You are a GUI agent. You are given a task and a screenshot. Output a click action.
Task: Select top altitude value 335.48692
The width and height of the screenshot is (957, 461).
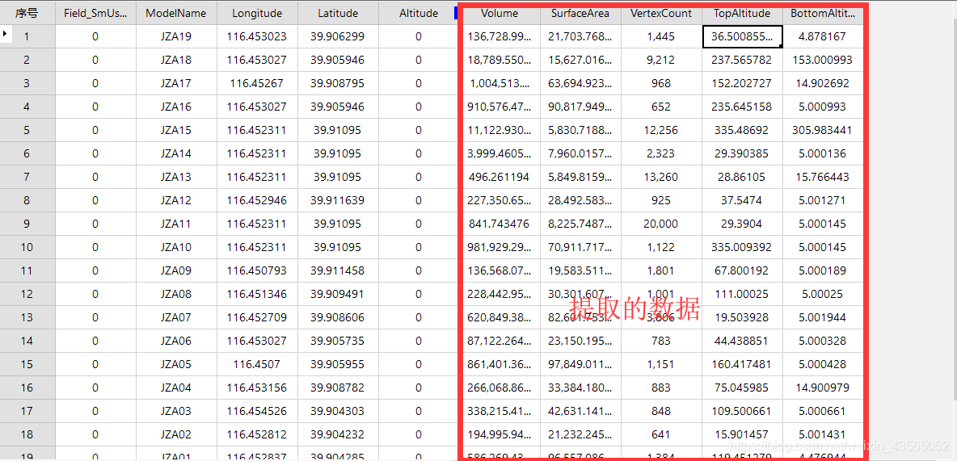(x=741, y=130)
